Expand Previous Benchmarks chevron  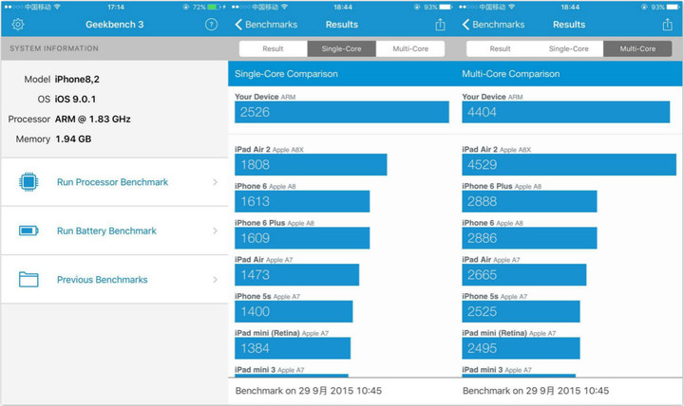[x=215, y=280]
